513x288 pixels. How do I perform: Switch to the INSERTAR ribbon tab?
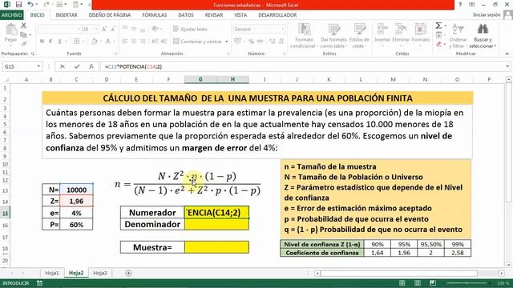67,15
